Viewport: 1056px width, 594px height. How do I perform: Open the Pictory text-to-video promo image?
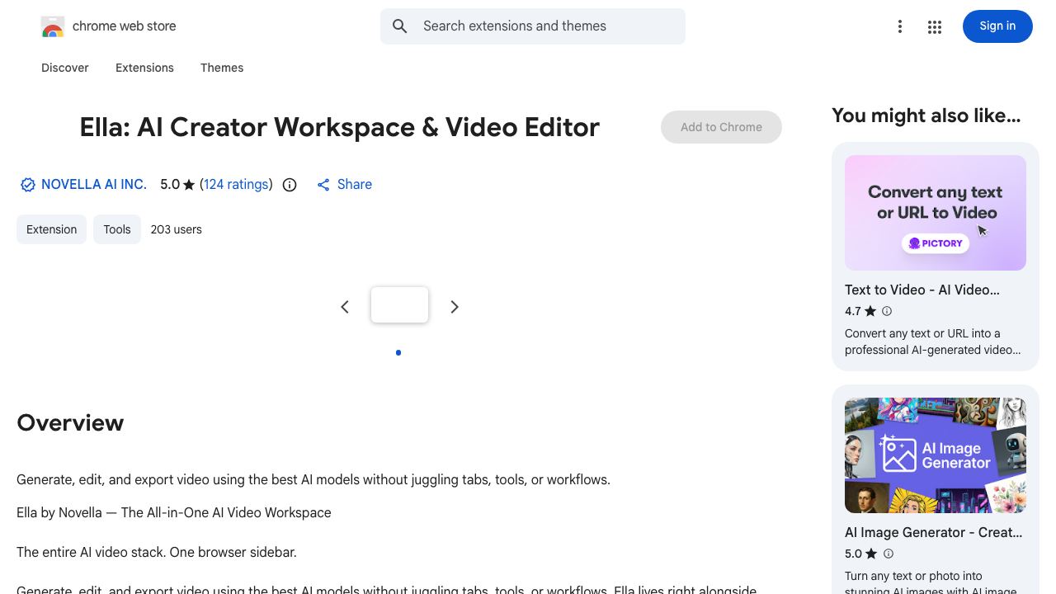(x=936, y=213)
